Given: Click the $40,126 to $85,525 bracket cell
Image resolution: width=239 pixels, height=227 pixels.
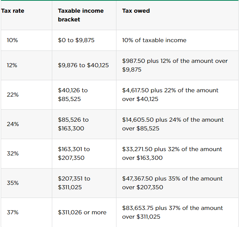Looking at the screenshot, I should (73, 95).
